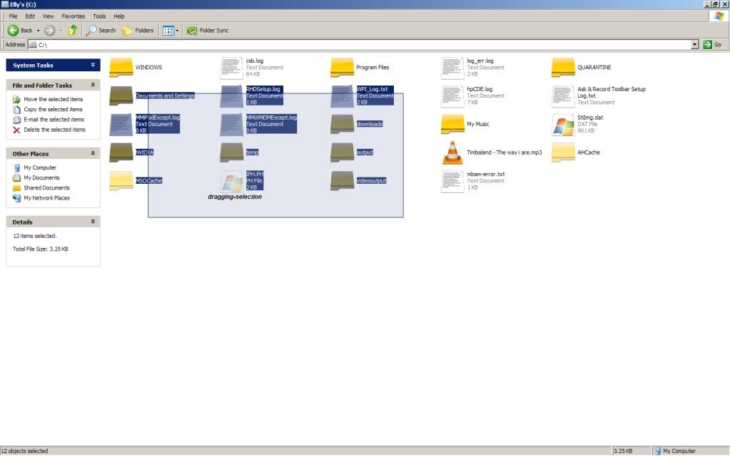Open the address bar dropdown arrow
Screen dimensions: 730x456
point(695,44)
